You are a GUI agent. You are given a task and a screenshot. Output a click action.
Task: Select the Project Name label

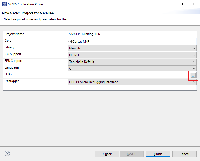14,34
